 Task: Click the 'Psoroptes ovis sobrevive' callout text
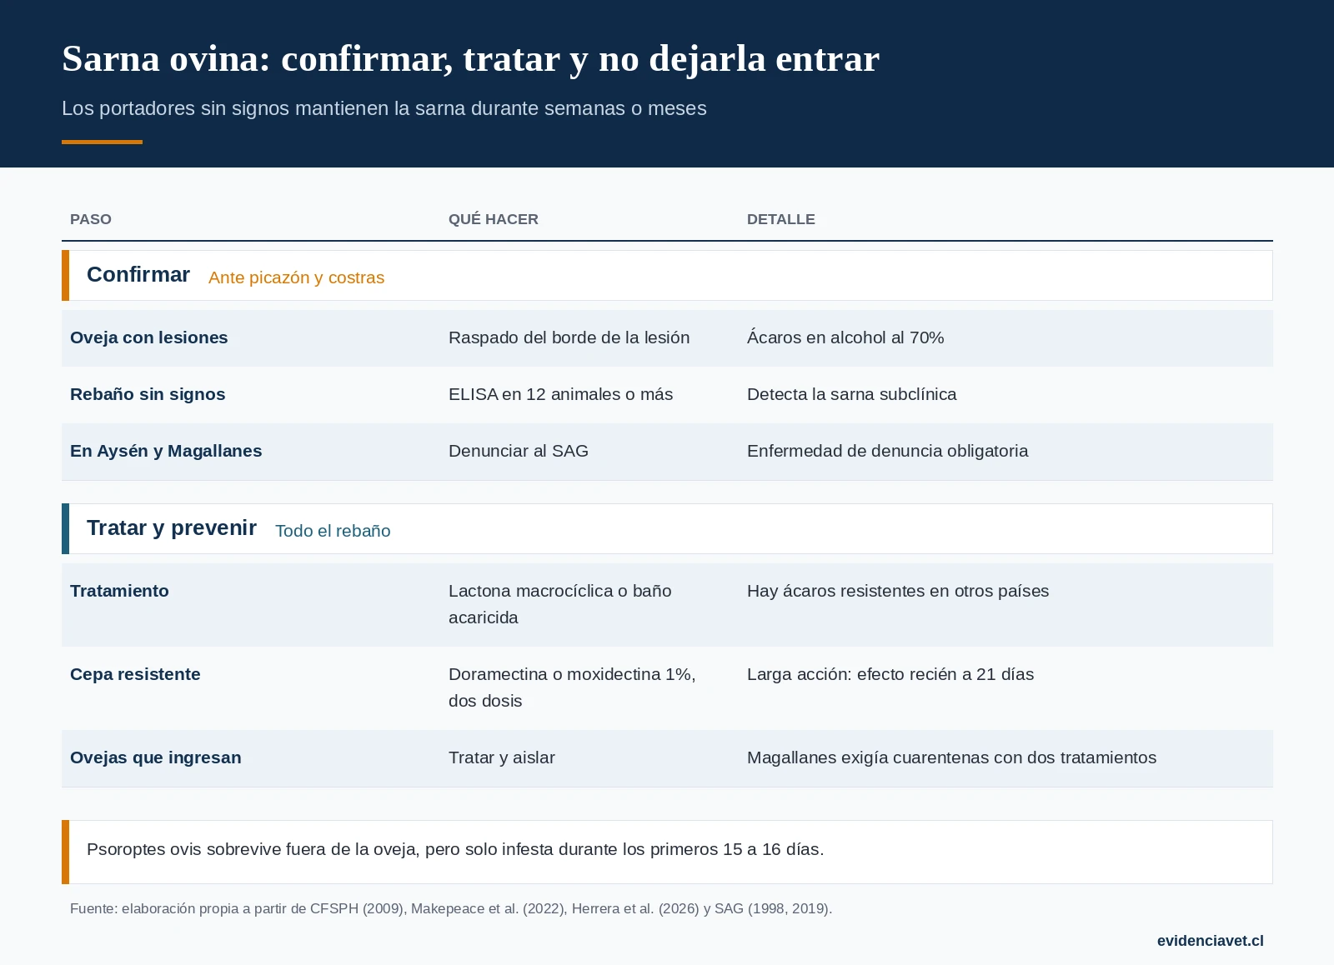click(455, 849)
